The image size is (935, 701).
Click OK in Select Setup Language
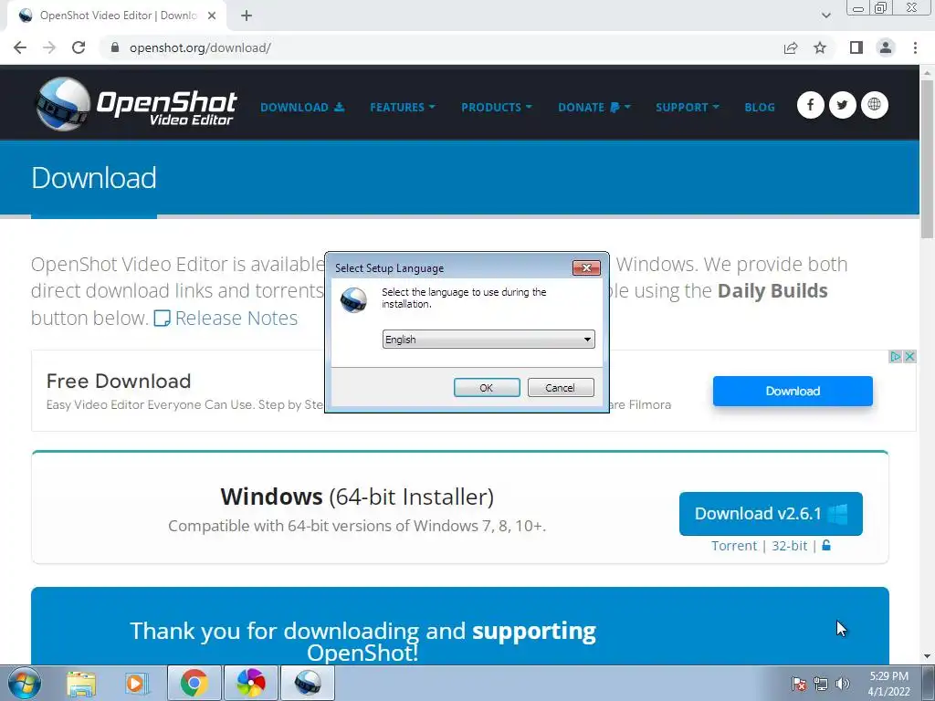click(x=487, y=387)
